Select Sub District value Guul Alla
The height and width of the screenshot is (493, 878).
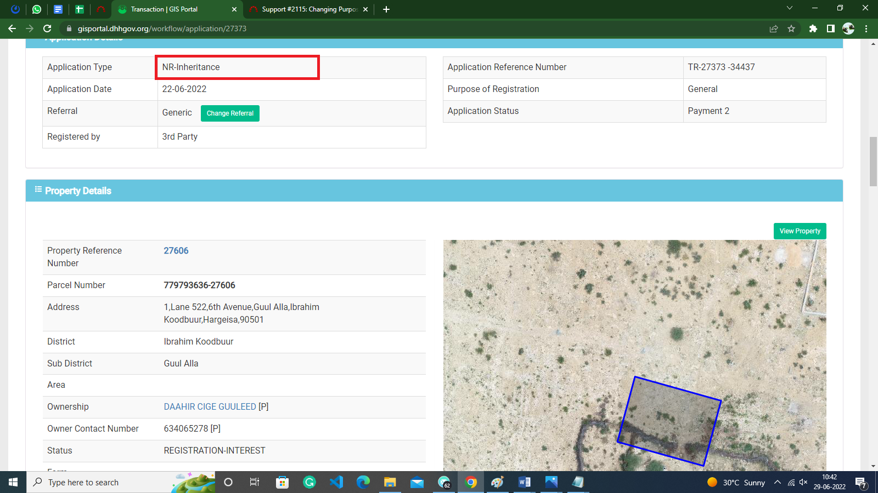(181, 364)
